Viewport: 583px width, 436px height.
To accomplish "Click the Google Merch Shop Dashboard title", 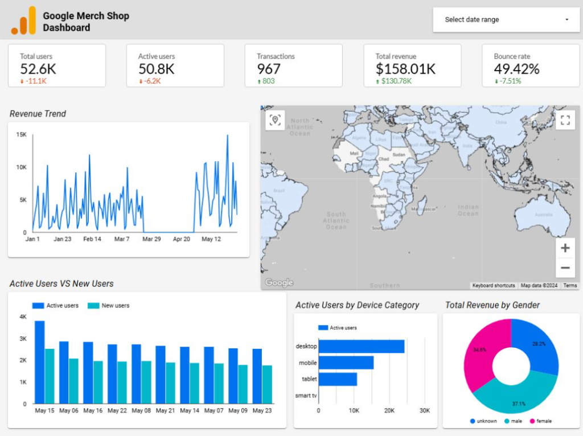I will (86, 22).
